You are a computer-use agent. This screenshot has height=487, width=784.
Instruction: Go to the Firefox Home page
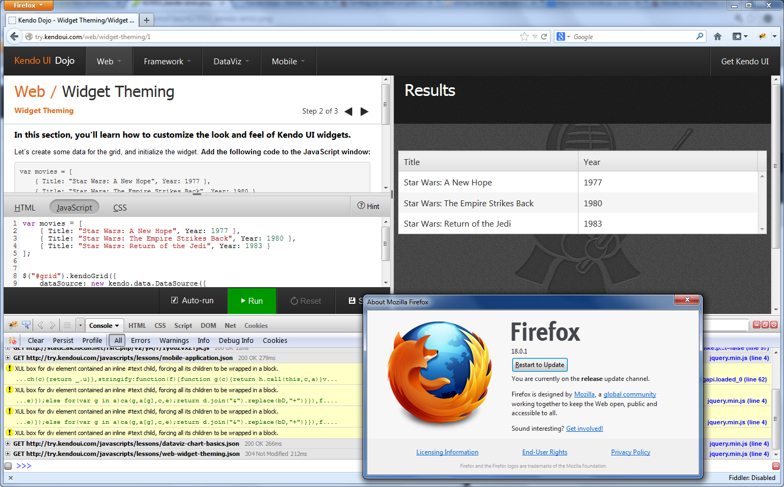(718, 36)
